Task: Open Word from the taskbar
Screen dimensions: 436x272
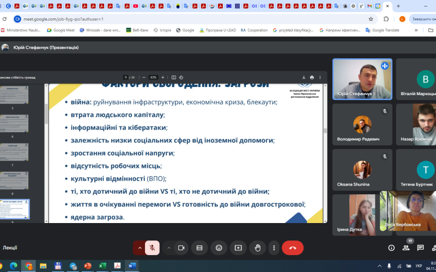Action: tap(132, 266)
